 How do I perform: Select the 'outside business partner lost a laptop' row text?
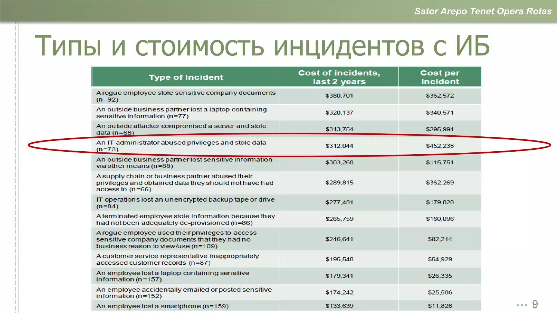181,113
